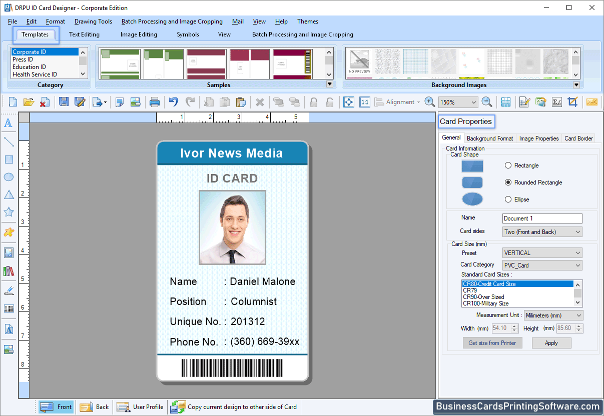This screenshot has height=416, width=604.
Task: Select the Signature tool icon
Action: (x=9, y=290)
